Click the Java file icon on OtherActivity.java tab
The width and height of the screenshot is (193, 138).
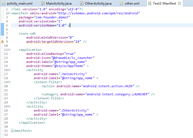click(82, 4)
